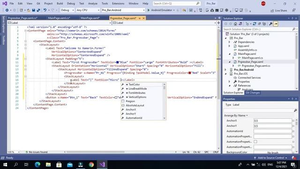Switch to the Git Changes tab
The image size is (300, 169).
[x=253, y=93]
